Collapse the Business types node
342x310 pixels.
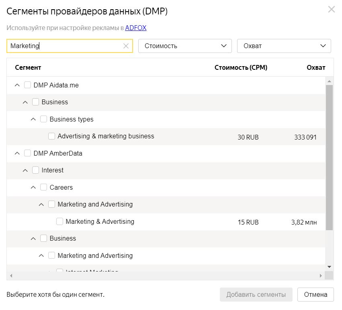pos(33,119)
